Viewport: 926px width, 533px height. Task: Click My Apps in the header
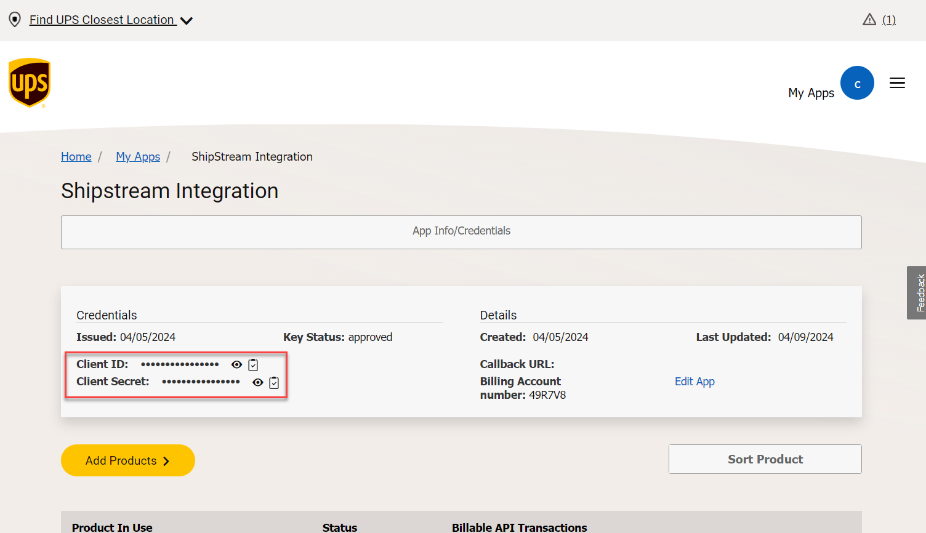[811, 93]
